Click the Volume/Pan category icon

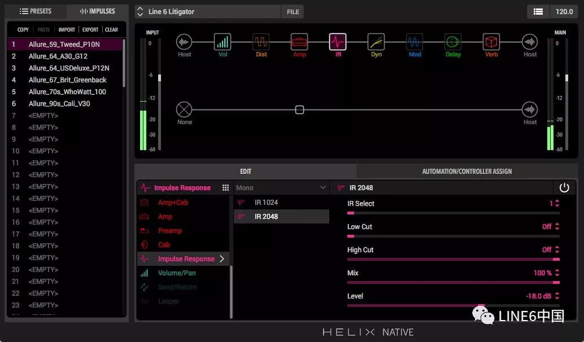[144, 273]
